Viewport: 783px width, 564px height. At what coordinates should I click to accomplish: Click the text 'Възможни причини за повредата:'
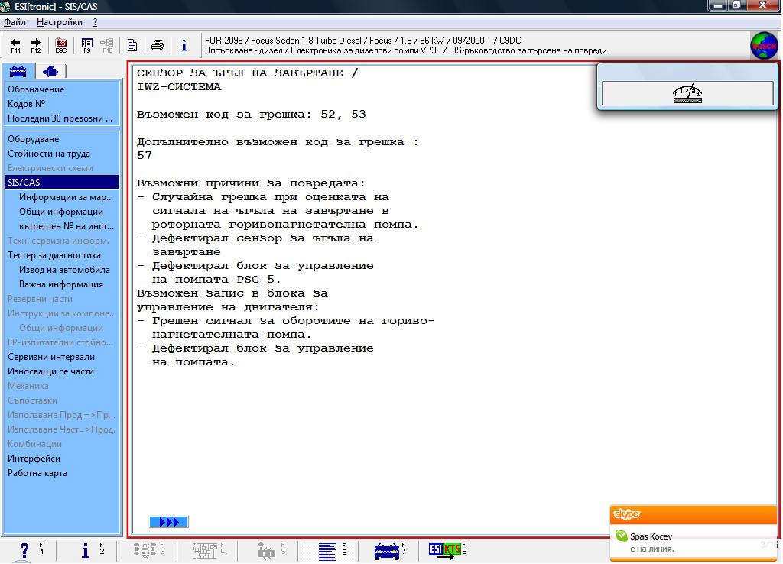[251, 183]
